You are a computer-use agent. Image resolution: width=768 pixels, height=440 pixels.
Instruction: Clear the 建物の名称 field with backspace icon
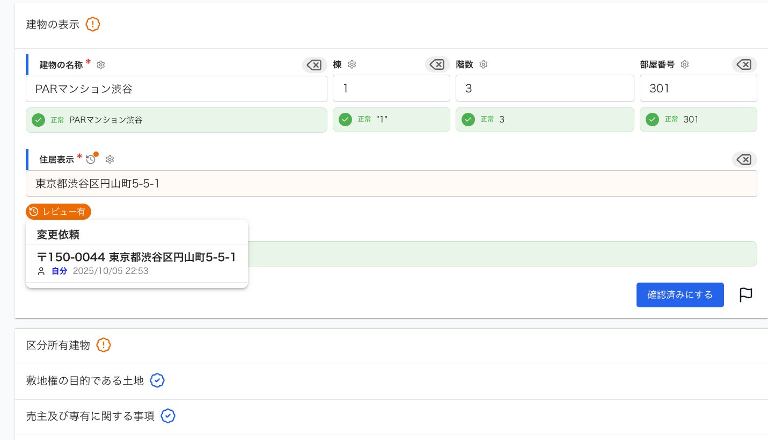click(x=314, y=65)
